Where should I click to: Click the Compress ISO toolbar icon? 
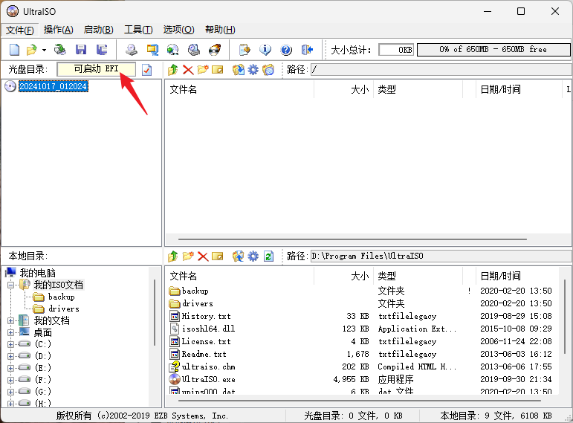click(152, 49)
